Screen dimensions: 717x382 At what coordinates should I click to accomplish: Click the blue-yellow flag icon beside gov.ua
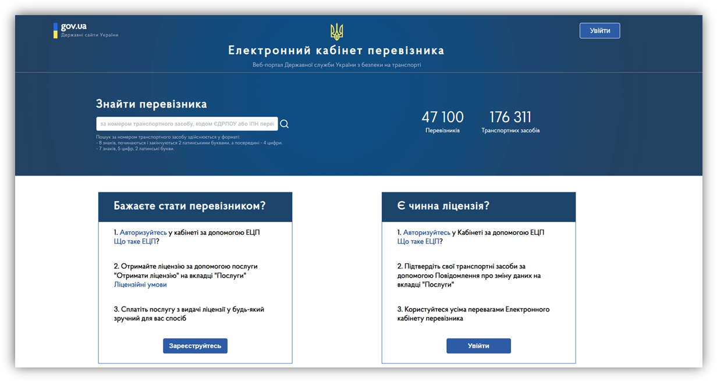point(55,30)
